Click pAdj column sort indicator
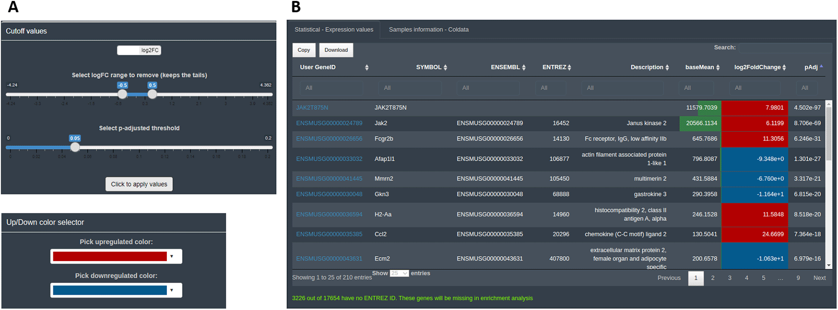This screenshot has height=310, width=838. (x=821, y=67)
